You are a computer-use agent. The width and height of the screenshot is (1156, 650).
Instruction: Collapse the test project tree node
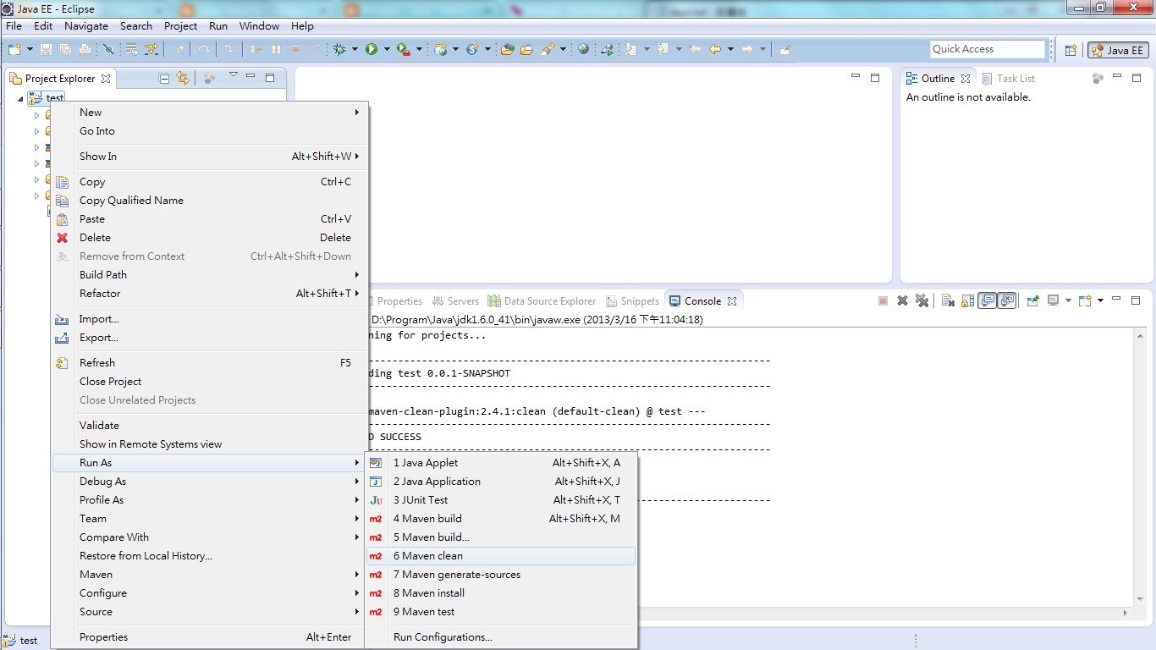21,98
